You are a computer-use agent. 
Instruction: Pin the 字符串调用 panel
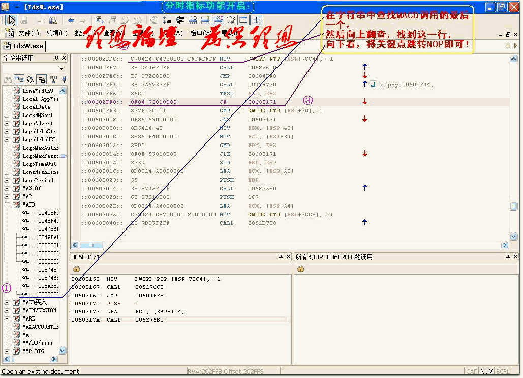pos(57,58)
